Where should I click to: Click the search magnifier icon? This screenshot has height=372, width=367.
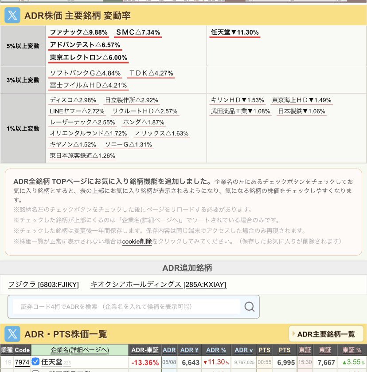(249, 306)
